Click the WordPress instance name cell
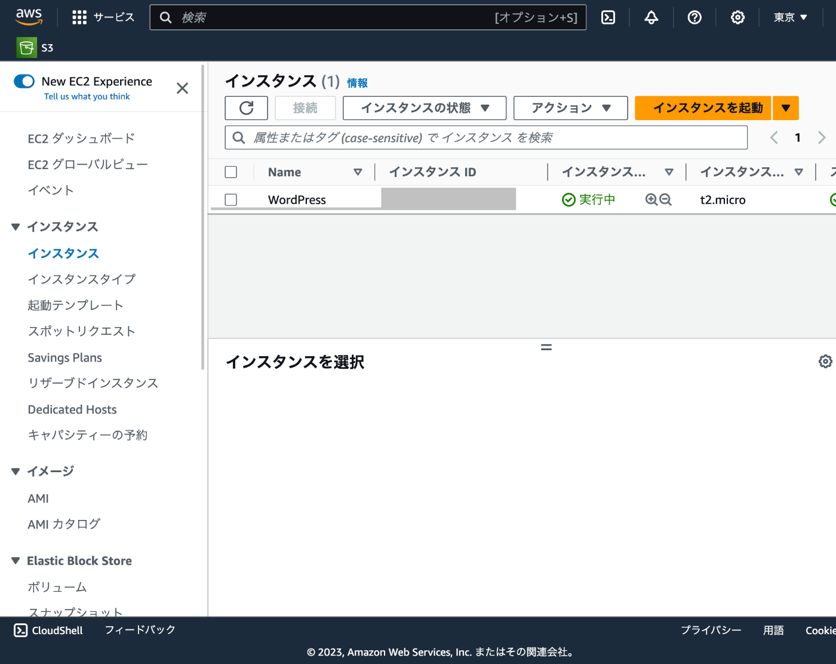The width and height of the screenshot is (836, 664). click(297, 200)
